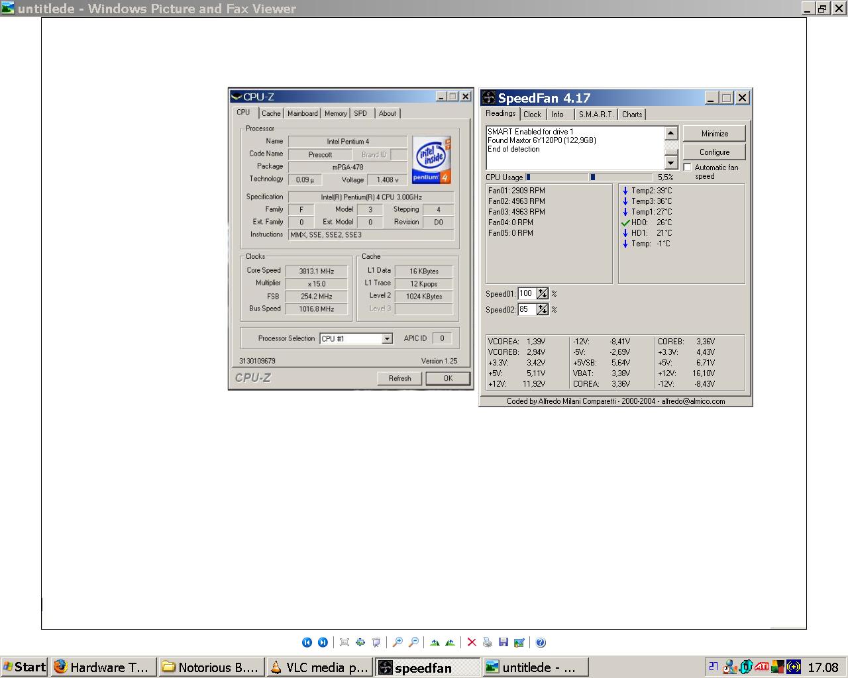Go to the previous image
The image size is (848, 678).
(x=307, y=642)
